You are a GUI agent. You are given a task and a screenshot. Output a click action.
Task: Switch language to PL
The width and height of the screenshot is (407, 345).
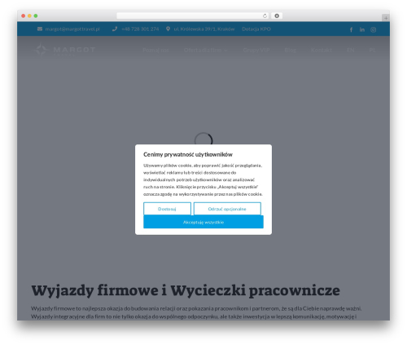pyautogui.click(x=372, y=50)
